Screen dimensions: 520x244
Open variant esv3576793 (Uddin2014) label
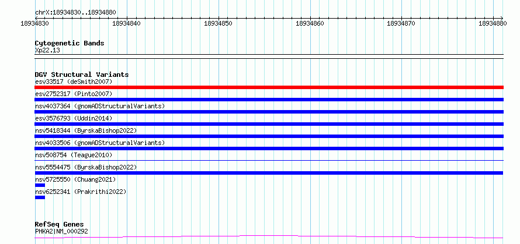click(74, 118)
